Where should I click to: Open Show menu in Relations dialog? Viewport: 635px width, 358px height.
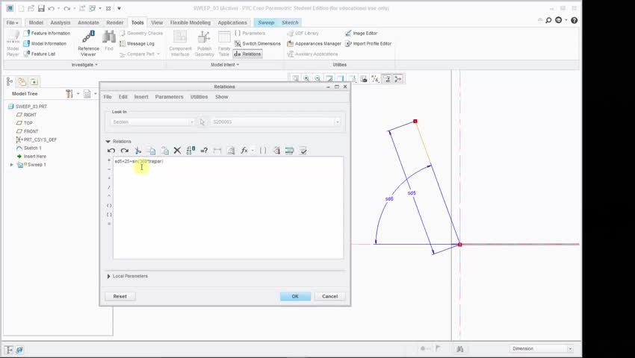point(222,97)
